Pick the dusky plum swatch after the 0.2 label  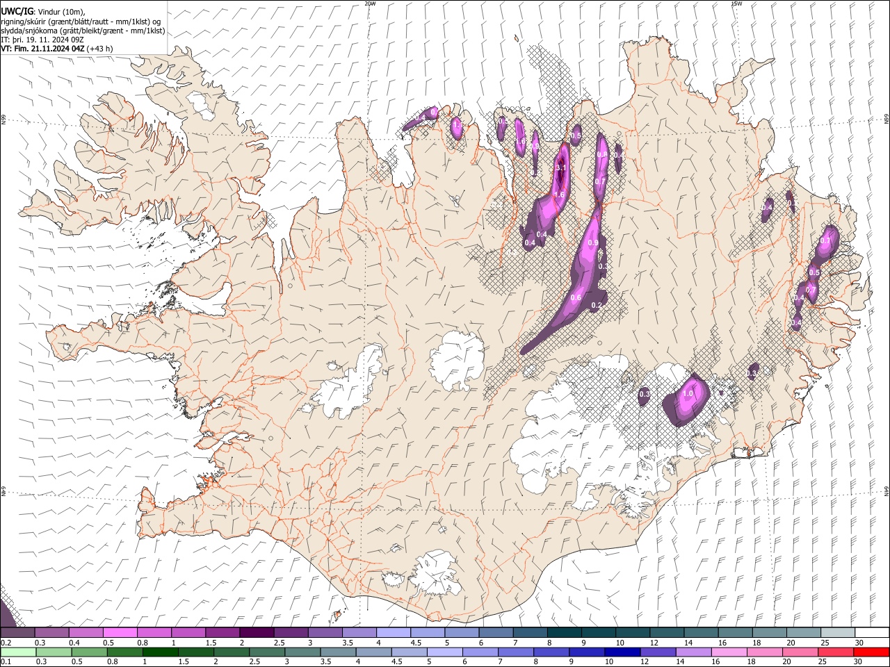coord(18,632)
